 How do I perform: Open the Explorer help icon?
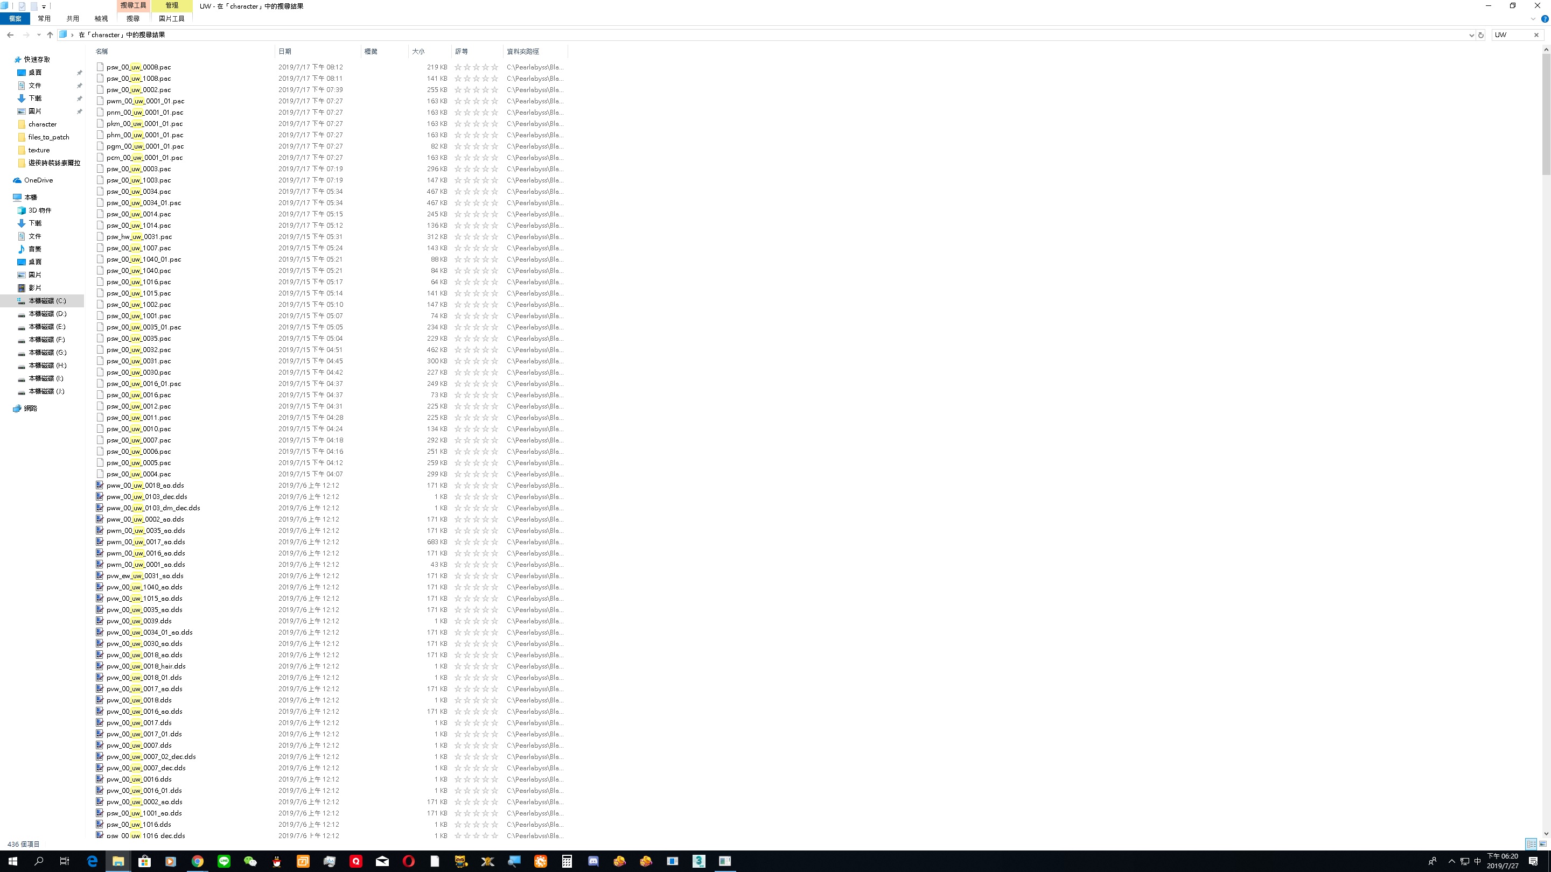click(1545, 19)
